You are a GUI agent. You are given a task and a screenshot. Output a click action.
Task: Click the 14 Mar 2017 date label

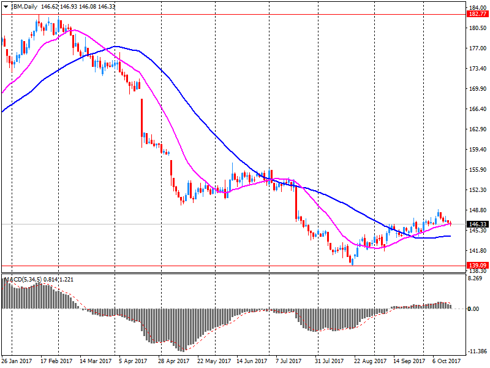tap(96, 361)
